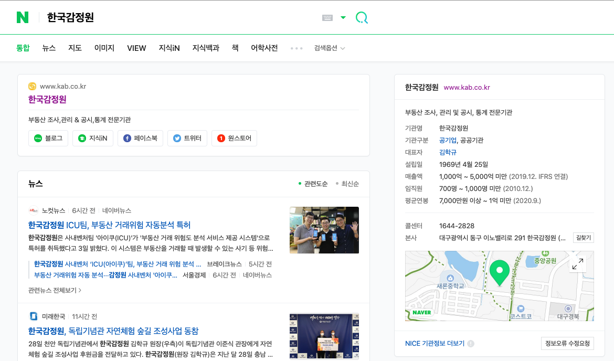Open the 지도 tab

point(75,48)
